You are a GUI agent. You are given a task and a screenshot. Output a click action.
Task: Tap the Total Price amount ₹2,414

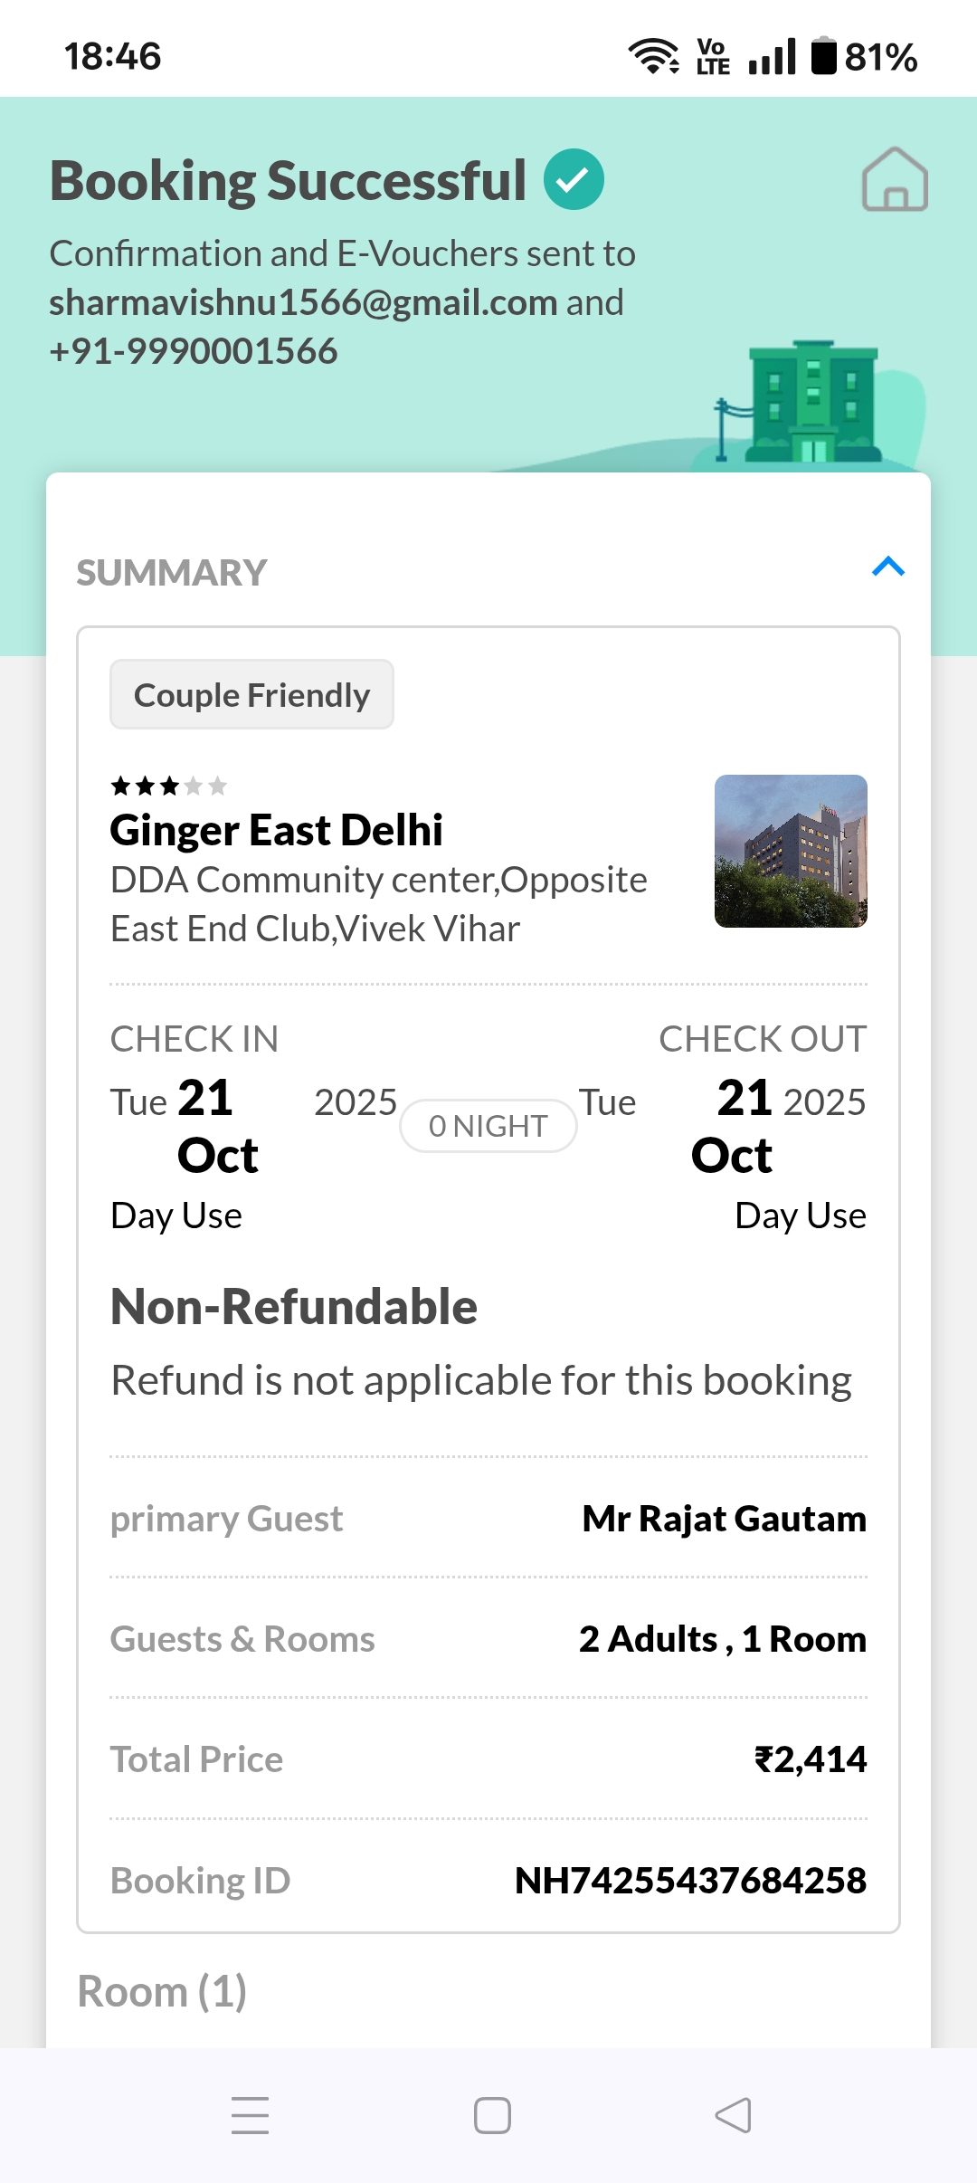[811, 1759]
